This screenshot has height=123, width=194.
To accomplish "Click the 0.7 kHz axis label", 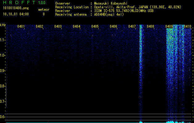I will [2, 102].
